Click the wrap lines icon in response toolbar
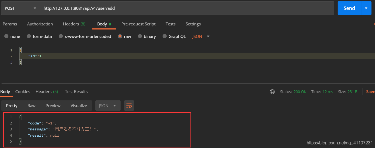The image size is (375, 148). click(129, 106)
